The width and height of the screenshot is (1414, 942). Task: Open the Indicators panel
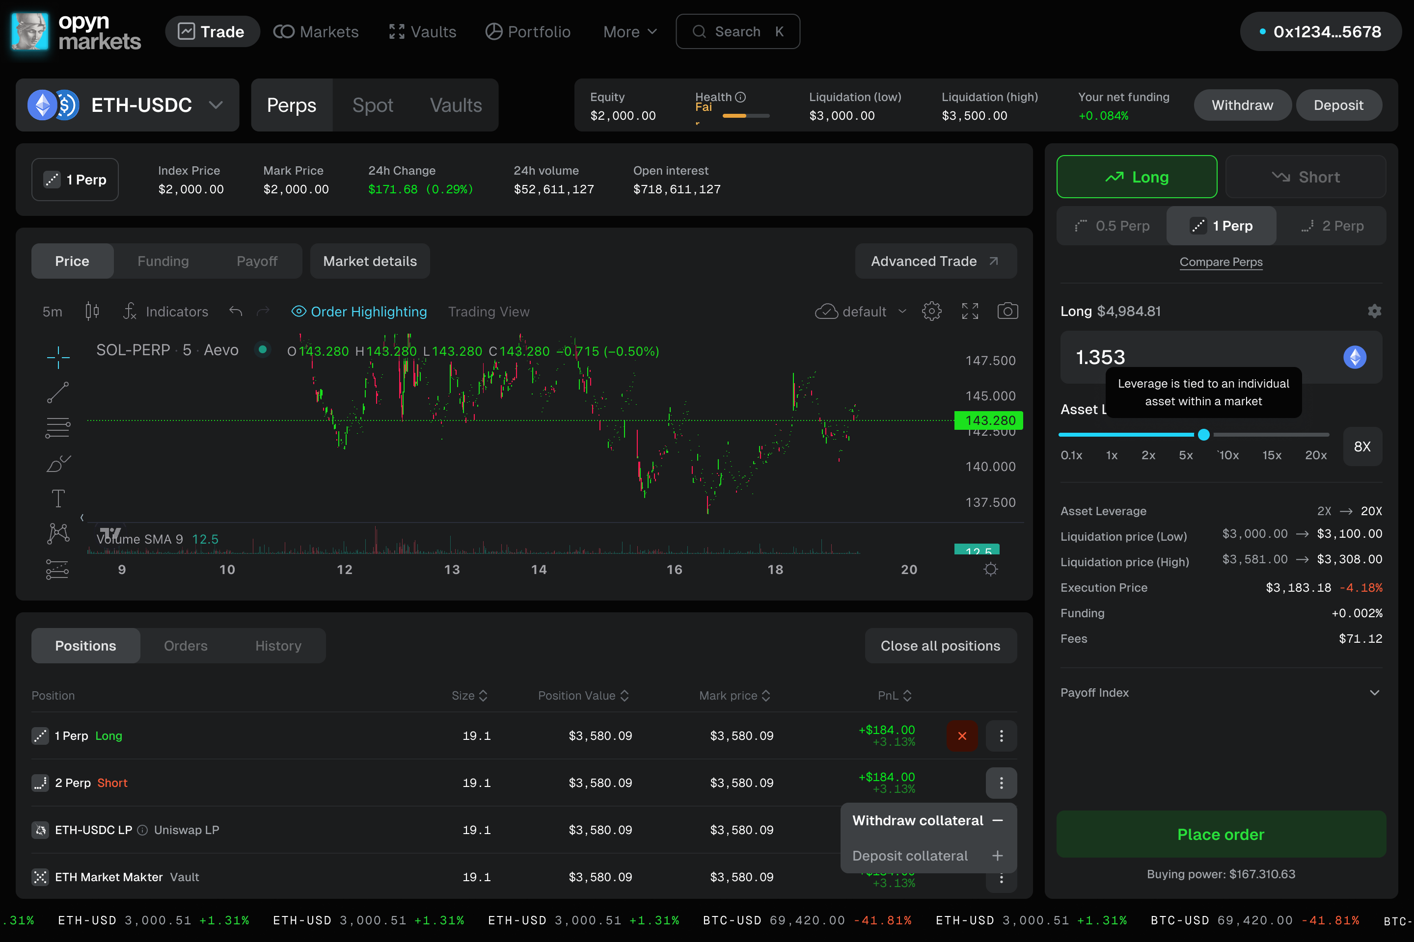pos(166,311)
